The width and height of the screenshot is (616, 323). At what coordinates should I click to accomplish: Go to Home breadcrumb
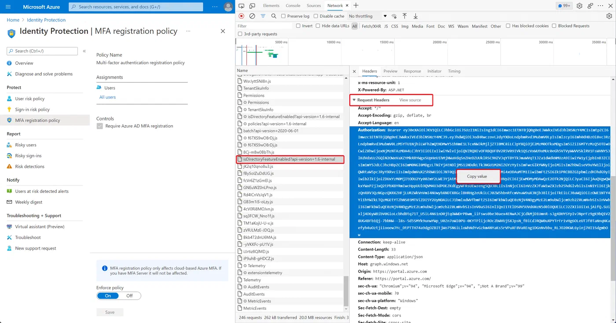click(x=13, y=20)
